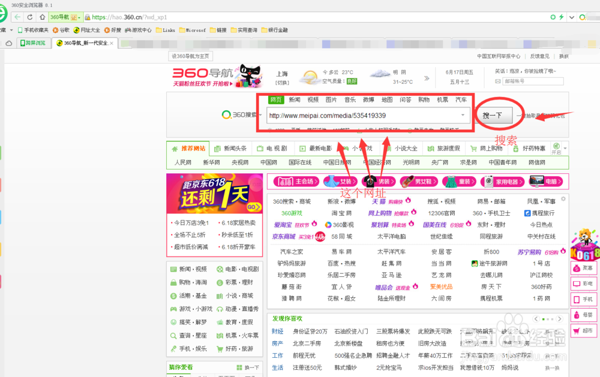600x377 pixels.
Task: Click the cloud icon left of tabs
Action: click(9, 43)
